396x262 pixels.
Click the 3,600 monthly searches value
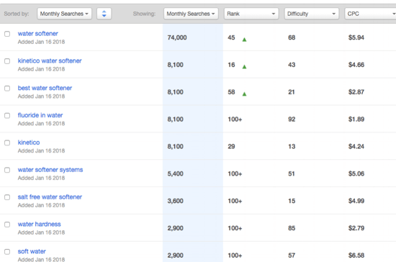coord(175,201)
